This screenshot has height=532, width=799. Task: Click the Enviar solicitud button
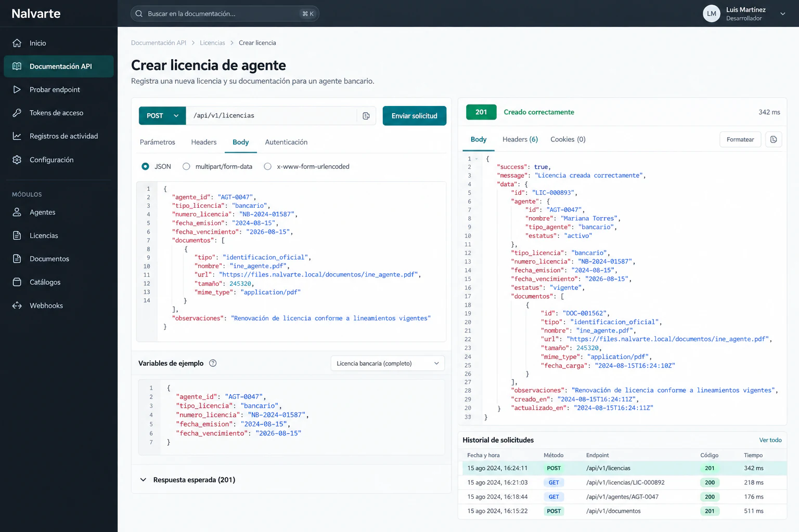[x=415, y=116]
